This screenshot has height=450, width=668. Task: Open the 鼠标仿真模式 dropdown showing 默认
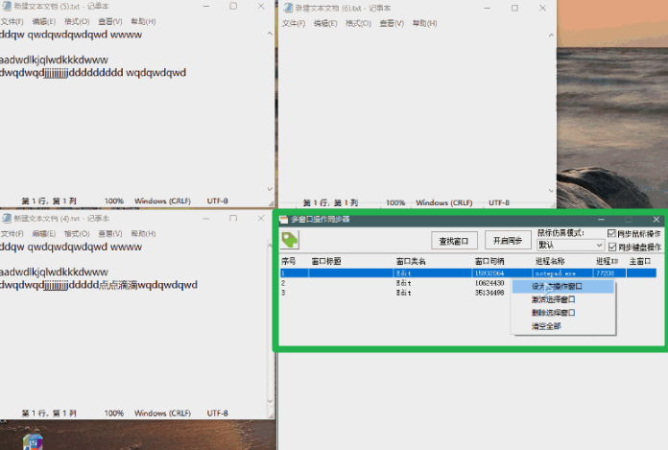coord(570,245)
